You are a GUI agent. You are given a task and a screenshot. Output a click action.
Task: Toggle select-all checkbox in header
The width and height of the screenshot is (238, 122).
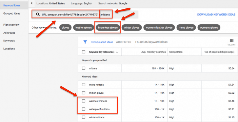(x=83, y=52)
